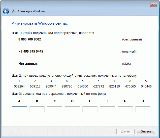Click the toll-free number 8 800 700 8002
Image resolution: width=160 pixels, height=138 pixels.
(29, 39)
